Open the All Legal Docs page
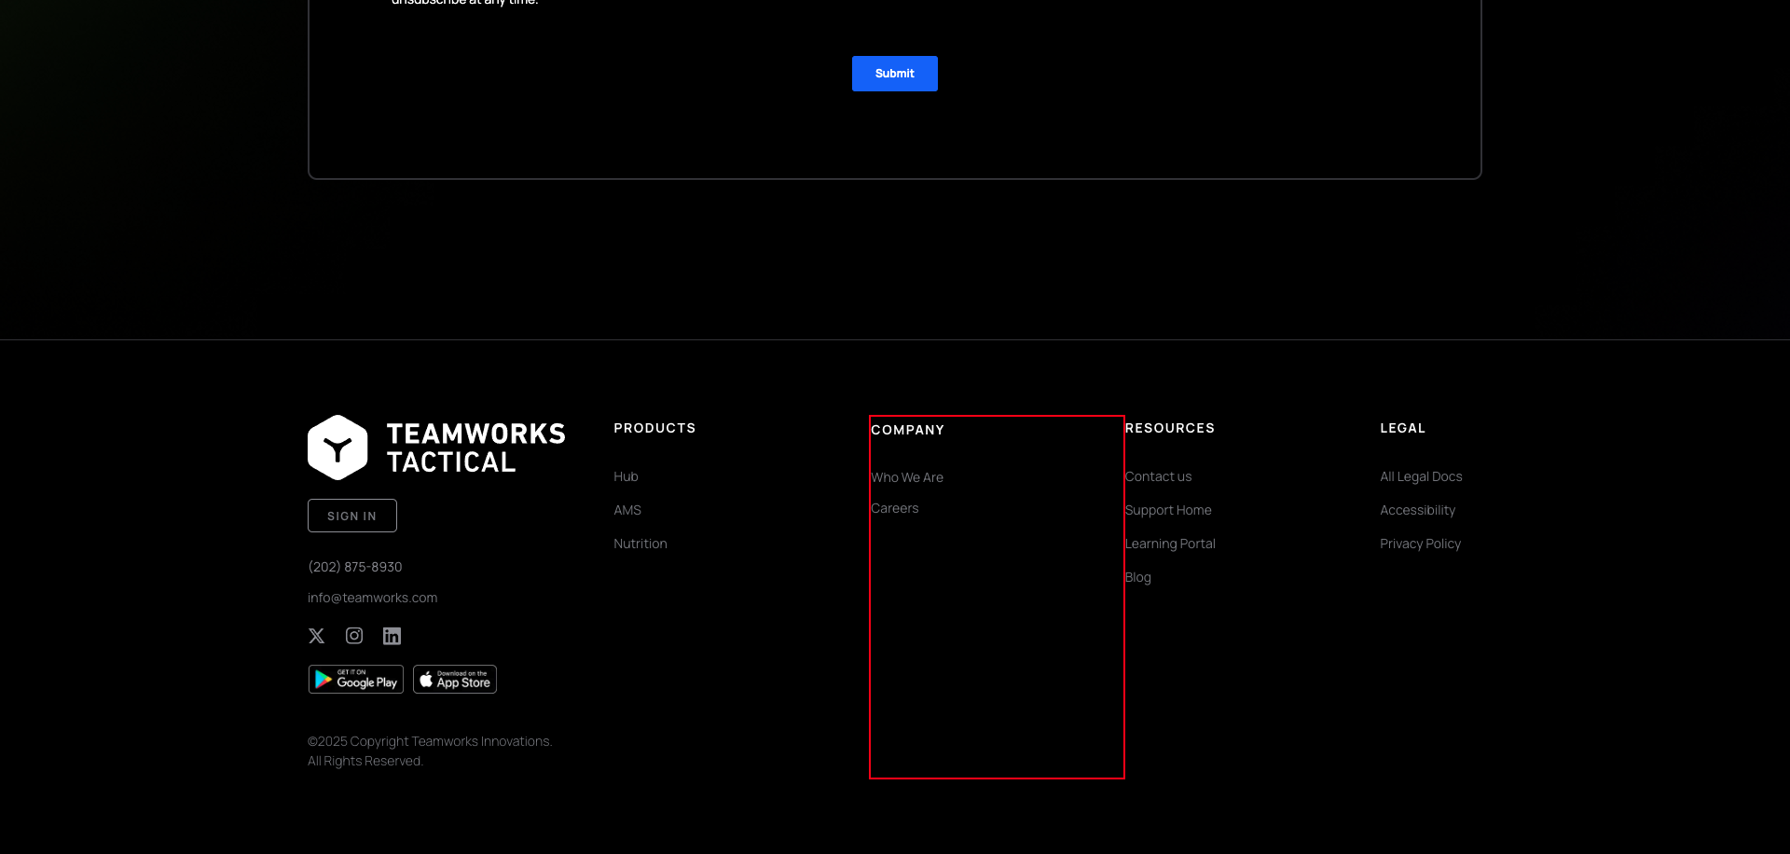Screen dimensions: 1790x854 1421,476
